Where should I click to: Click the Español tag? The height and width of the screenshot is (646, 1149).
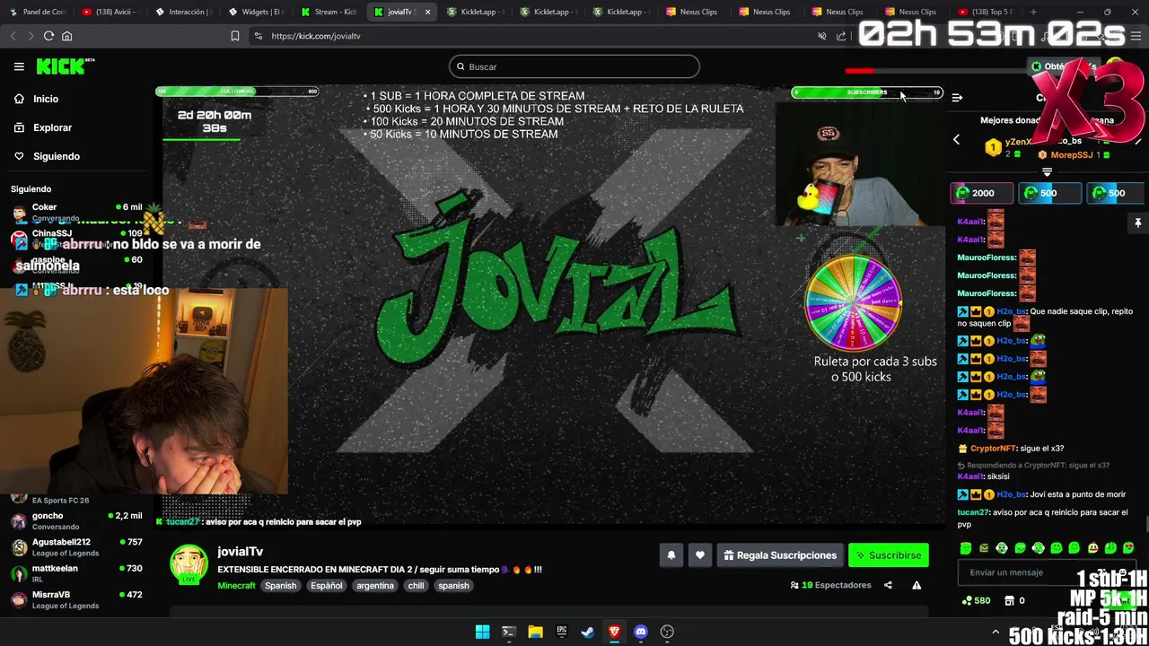[327, 585]
